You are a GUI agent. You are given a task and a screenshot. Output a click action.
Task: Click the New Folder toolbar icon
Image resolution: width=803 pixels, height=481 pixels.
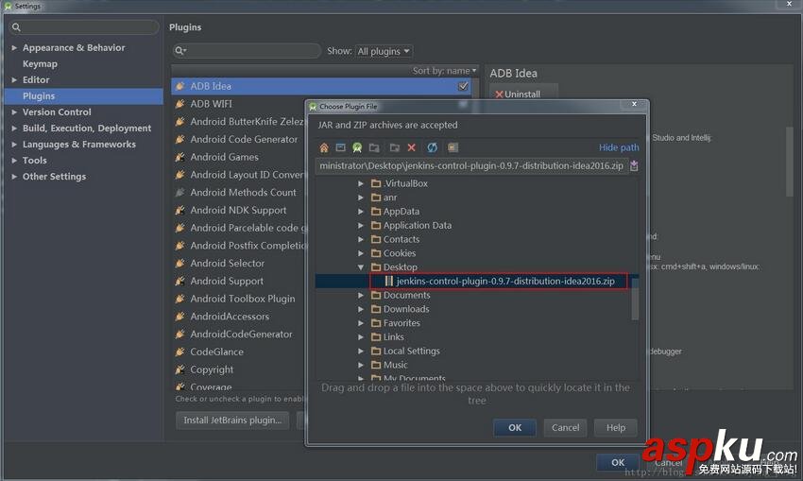[394, 147]
